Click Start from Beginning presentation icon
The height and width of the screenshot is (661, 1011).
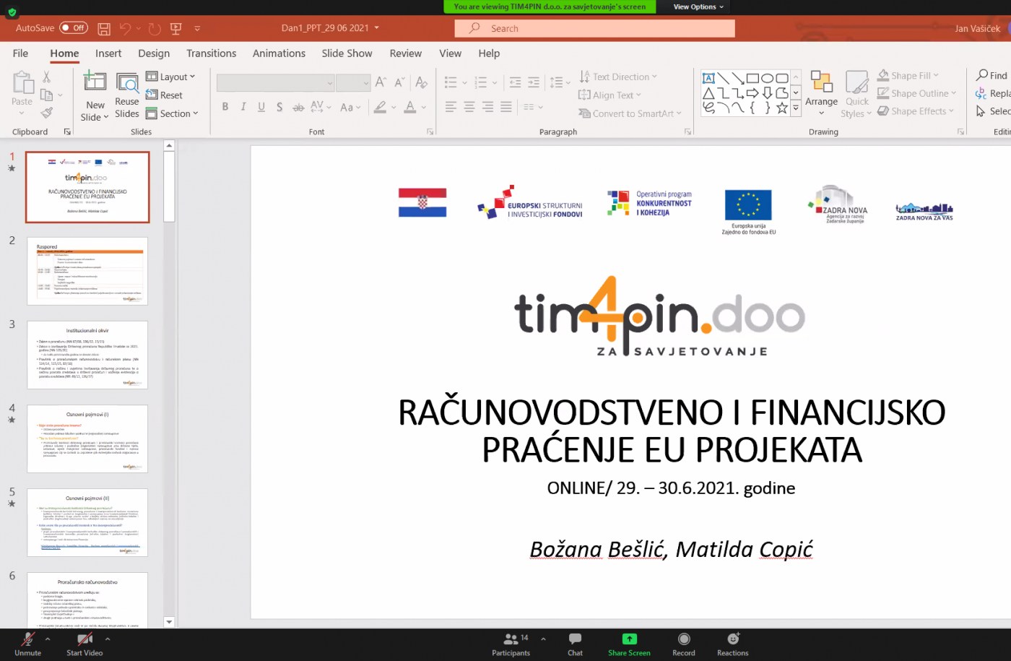(175, 29)
